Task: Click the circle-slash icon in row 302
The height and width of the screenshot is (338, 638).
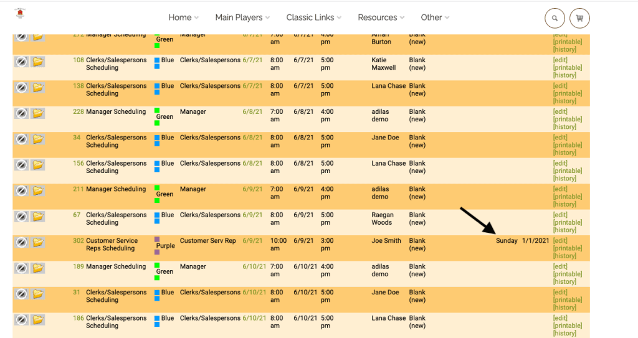Action: [22, 242]
